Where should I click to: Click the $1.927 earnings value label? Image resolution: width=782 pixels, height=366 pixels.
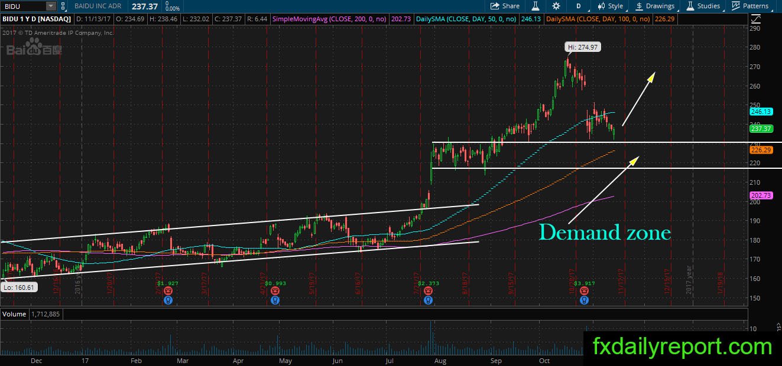pyautogui.click(x=168, y=283)
